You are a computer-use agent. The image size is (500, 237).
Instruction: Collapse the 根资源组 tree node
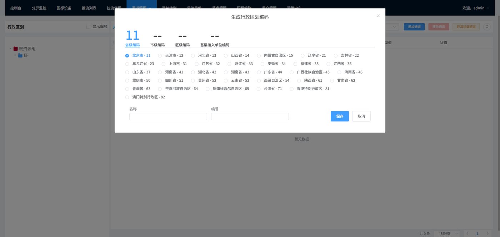[x=10, y=49]
